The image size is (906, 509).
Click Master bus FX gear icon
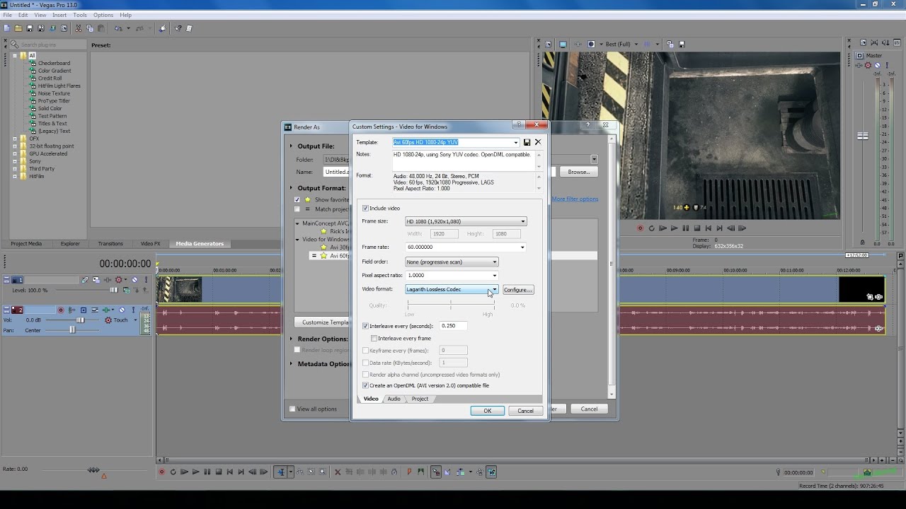868,65
